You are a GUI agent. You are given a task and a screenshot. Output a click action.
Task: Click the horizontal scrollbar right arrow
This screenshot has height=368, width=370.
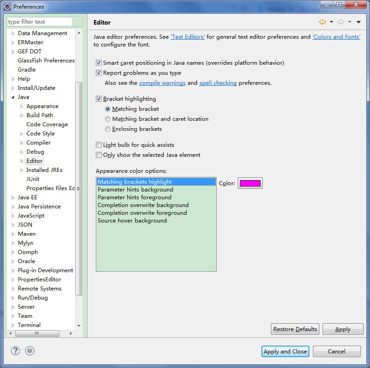(x=71, y=333)
